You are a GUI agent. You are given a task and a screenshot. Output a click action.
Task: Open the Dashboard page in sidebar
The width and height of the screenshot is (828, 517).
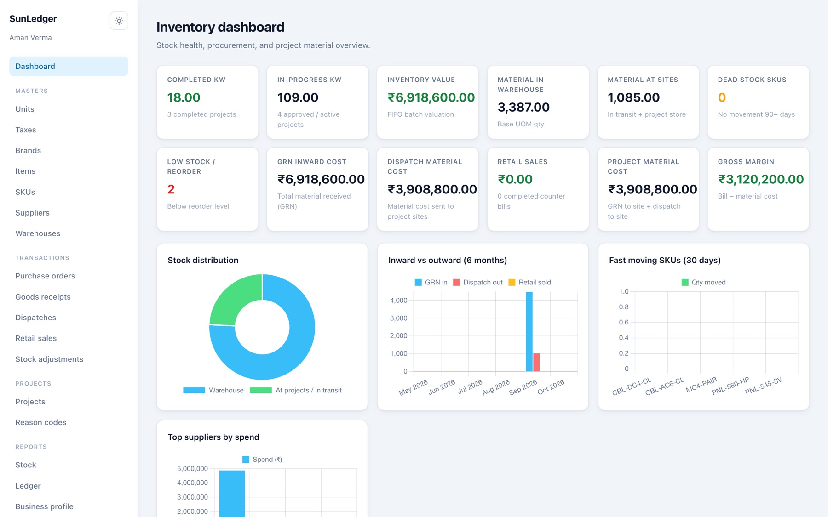[69, 66]
